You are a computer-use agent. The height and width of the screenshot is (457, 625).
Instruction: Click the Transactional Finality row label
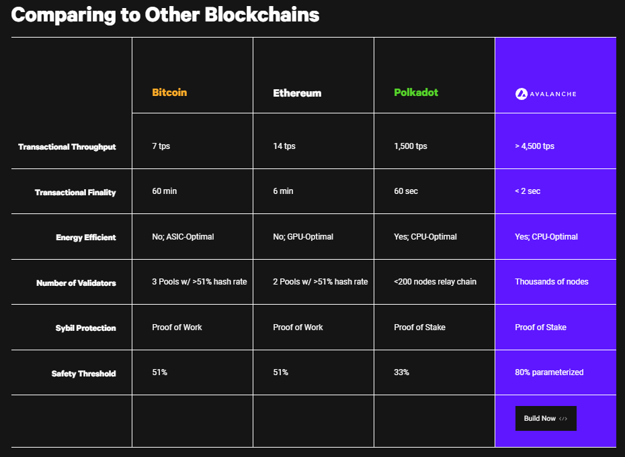point(75,193)
